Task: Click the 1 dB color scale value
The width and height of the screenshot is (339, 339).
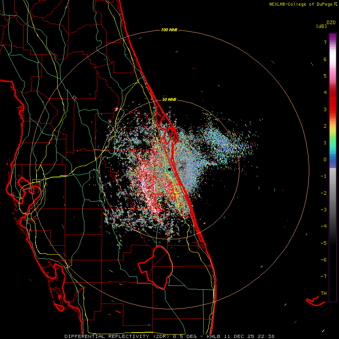Action: [325, 143]
